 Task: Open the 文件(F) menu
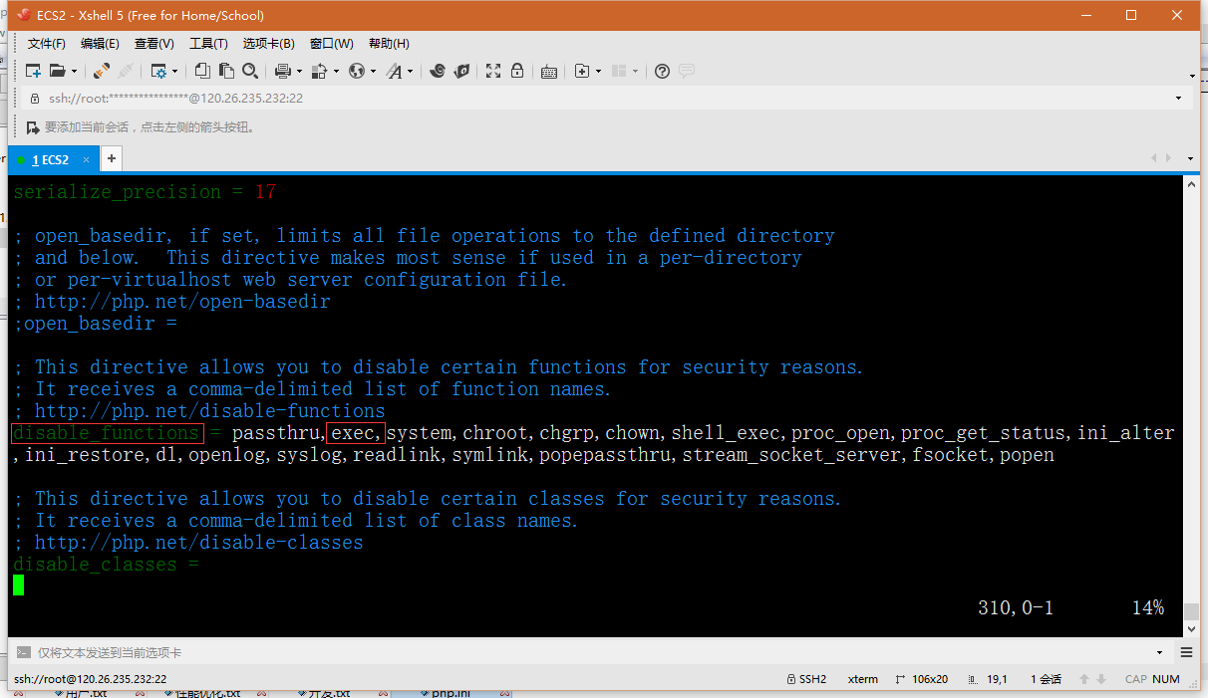(46, 44)
